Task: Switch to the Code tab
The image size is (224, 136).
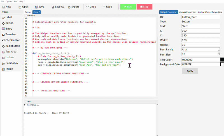Action: point(37,12)
